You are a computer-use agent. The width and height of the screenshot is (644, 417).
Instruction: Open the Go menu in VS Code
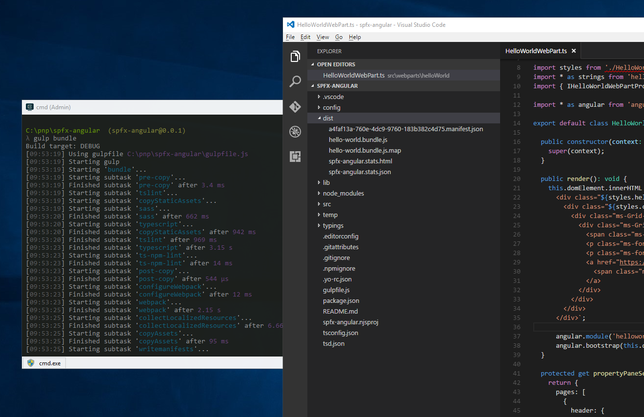click(x=339, y=37)
